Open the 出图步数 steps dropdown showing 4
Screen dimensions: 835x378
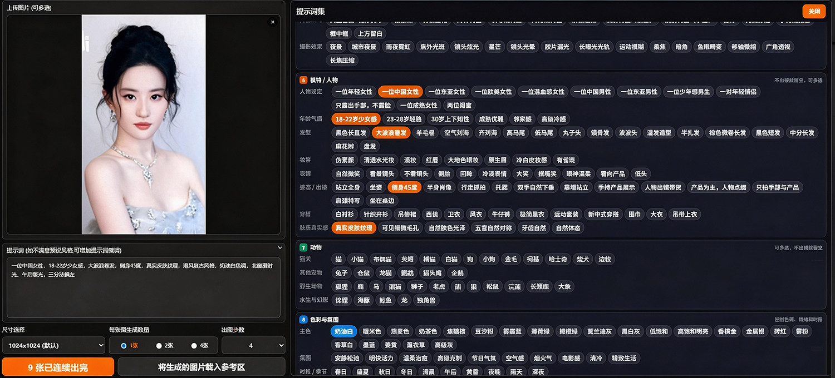point(253,345)
